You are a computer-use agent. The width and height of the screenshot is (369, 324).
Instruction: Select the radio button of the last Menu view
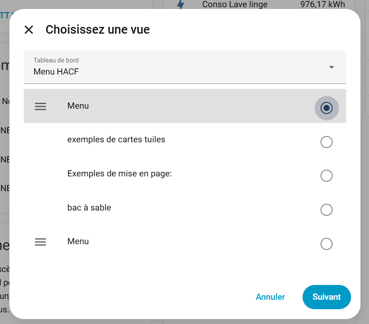(x=326, y=244)
